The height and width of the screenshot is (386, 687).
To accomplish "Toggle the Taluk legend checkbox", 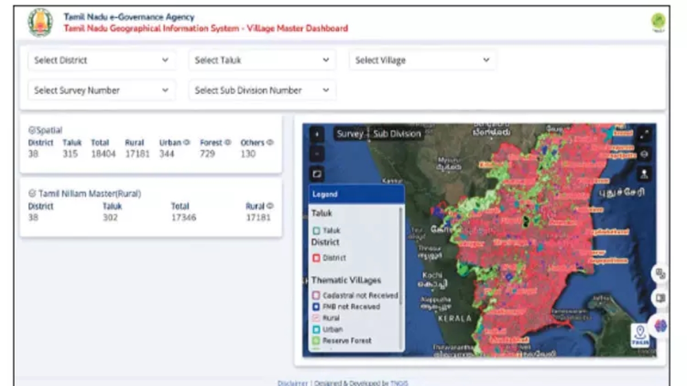I will tap(316, 231).
